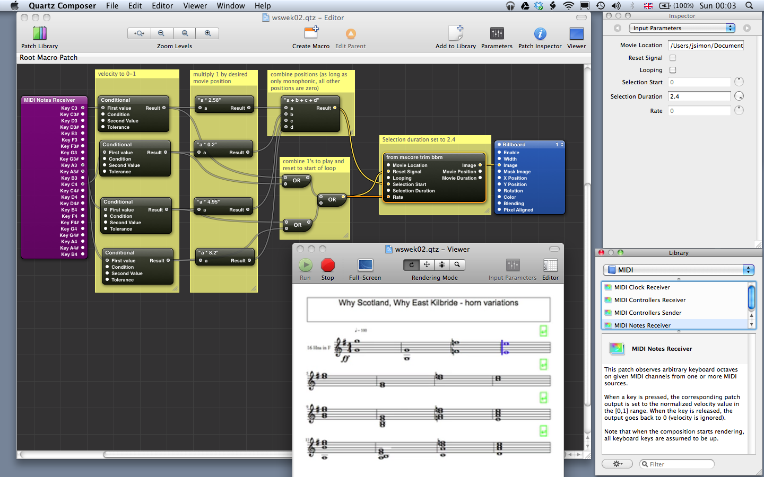The image size is (764, 477).
Task: Toggle Reset Signal checkbox
Action: coord(673,58)
